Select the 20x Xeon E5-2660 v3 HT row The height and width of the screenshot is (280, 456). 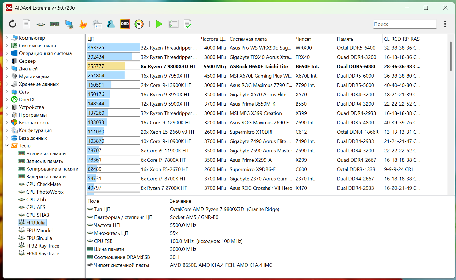254,132
